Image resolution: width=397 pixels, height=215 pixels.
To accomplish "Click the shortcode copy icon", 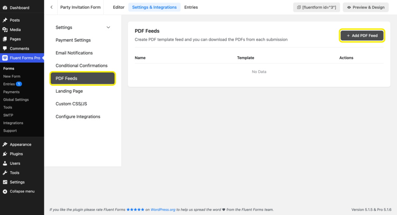I will (299, 7).
